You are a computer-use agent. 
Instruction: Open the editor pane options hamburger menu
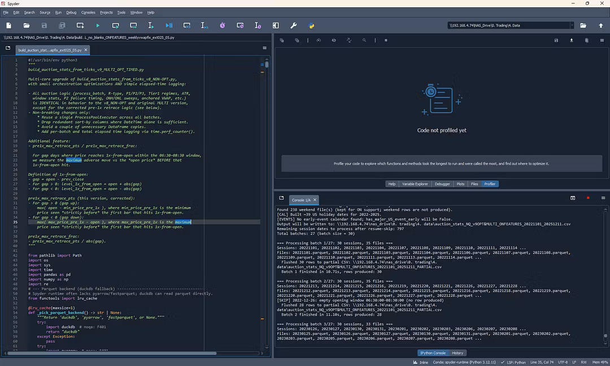coord(264,48)
